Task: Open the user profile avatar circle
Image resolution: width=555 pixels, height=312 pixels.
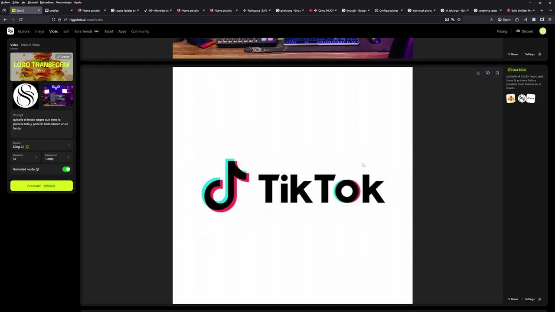Action: [x=543, y=31]
